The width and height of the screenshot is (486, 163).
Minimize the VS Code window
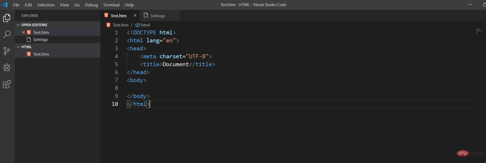click(x=470, y=5)
